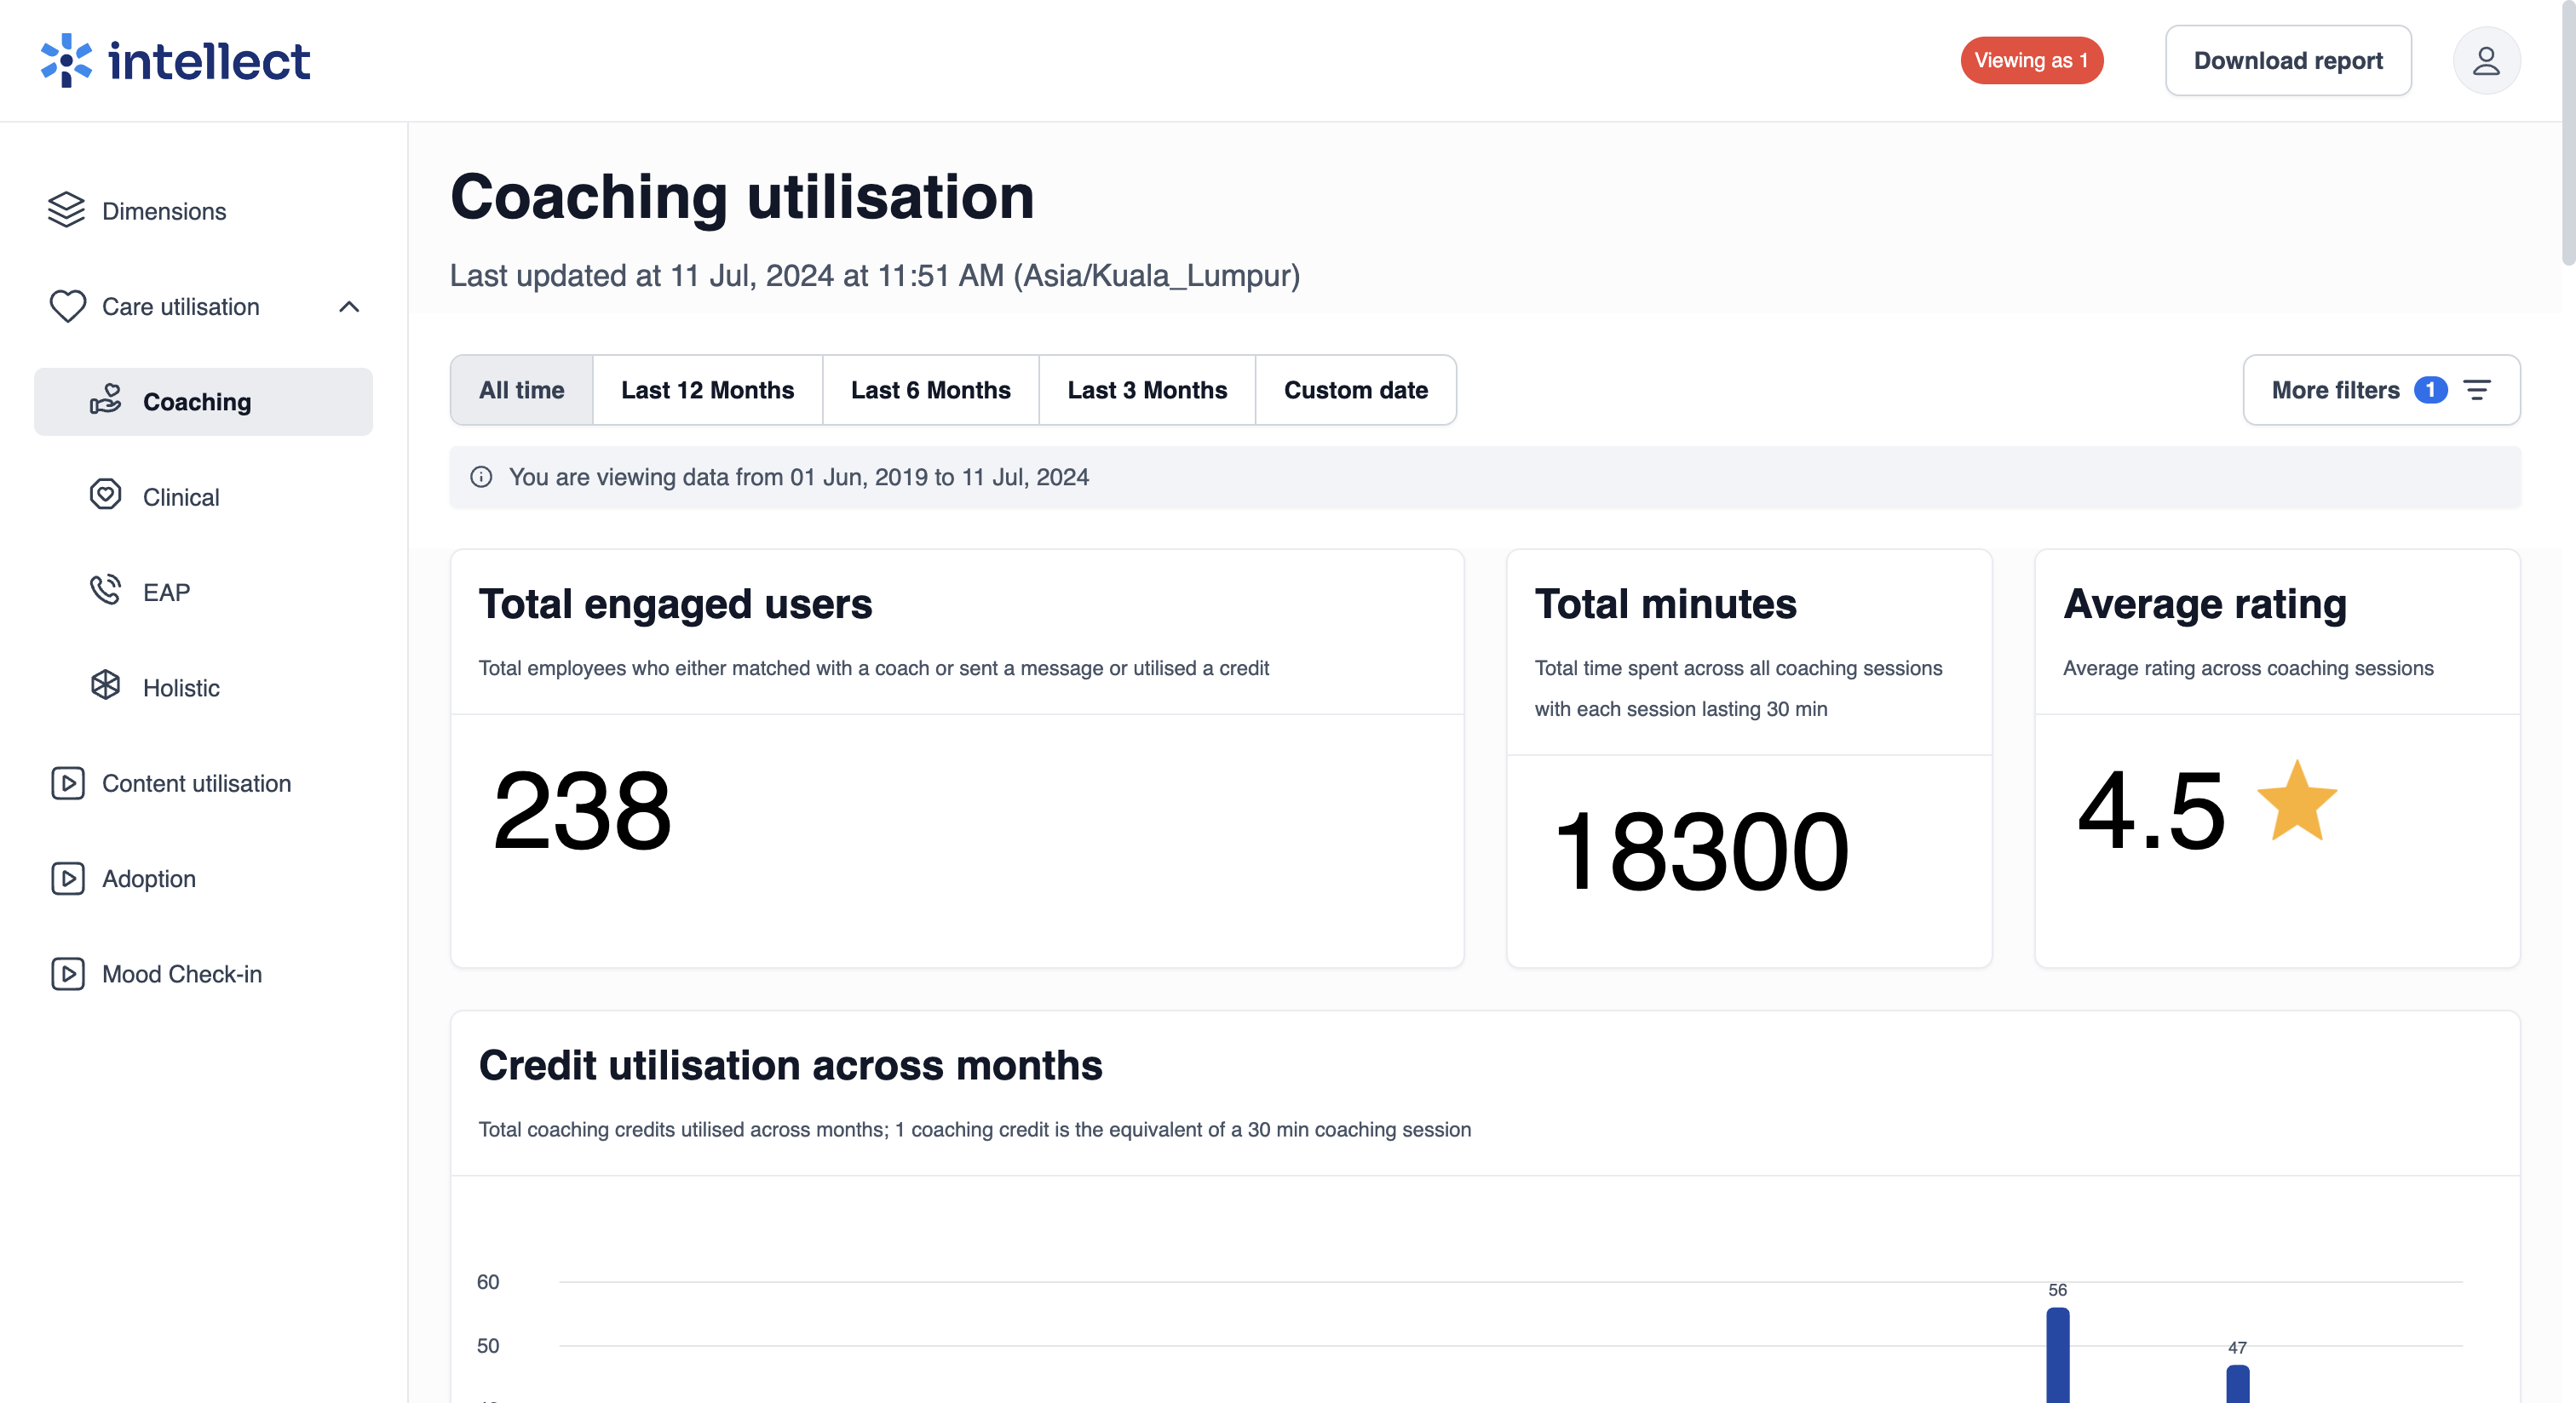Click the Dimensions layers icon

(67, 209)
